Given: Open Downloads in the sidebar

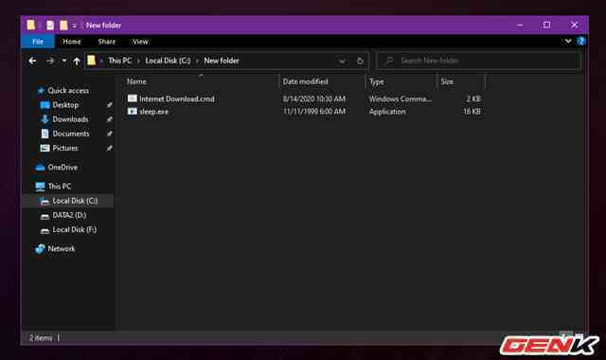Looking at the screenshot, I should point(70,119).
